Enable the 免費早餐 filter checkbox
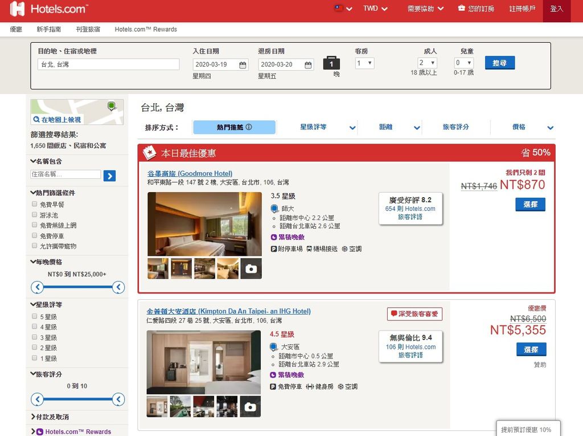Viewport: 583px width, 436px height. tap(35, 204)
